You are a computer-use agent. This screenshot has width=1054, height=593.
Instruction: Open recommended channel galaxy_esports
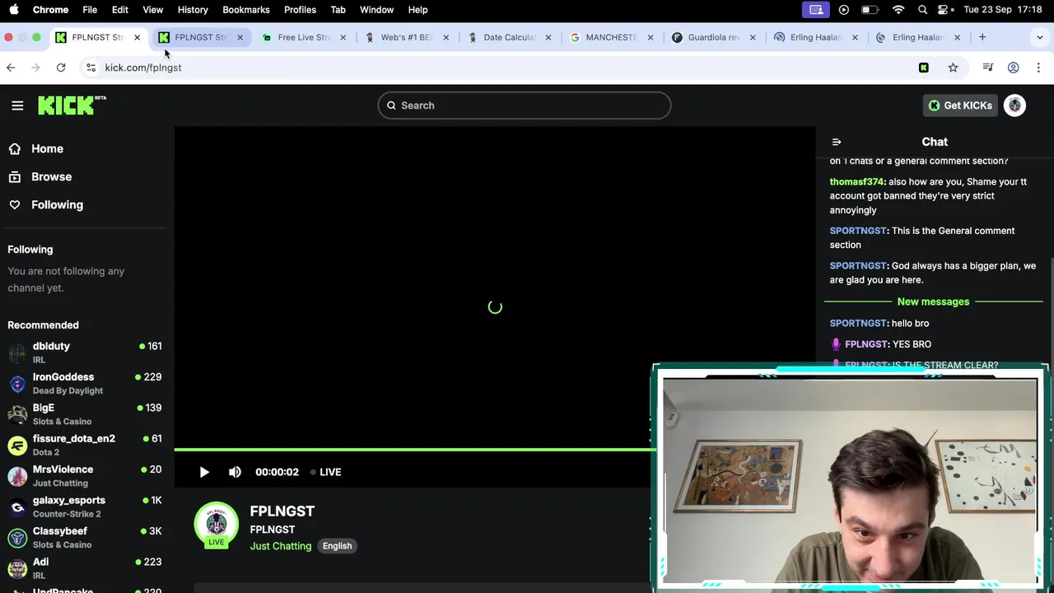tap(84, 507)
